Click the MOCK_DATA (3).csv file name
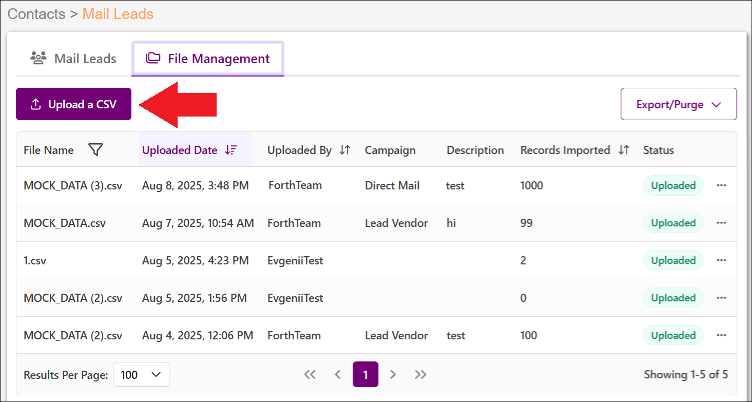752x402 pixels. coord(73,185)
